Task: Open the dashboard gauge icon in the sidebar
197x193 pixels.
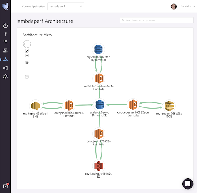Action: tap(5, 26)
